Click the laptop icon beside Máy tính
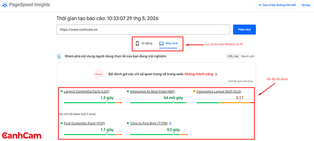The height and width of the screenshot is (141, 314). (x=161, y=43)
